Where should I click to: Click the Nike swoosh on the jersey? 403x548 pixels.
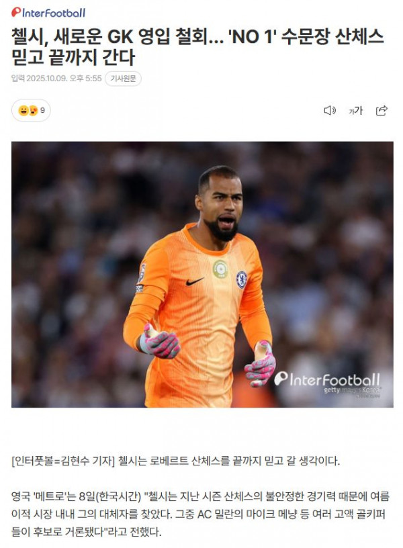pyautogui.click(x=194, y=281)
